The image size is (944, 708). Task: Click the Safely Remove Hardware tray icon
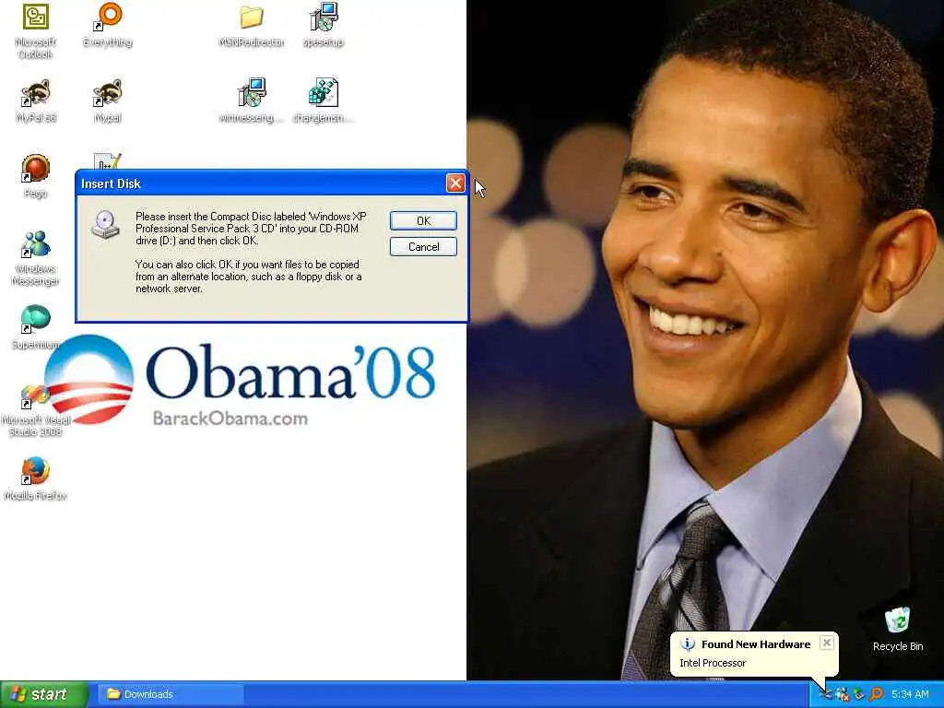click(x=859, y=694)
